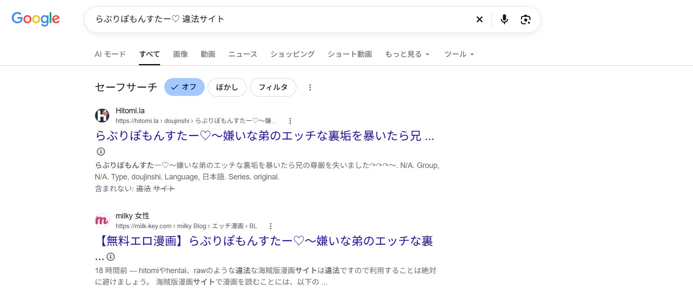This screenshot has height=302, width=693.
Task: Open SafeSearch more options menu
Action: pyautogui.click(x=310, y=87)
